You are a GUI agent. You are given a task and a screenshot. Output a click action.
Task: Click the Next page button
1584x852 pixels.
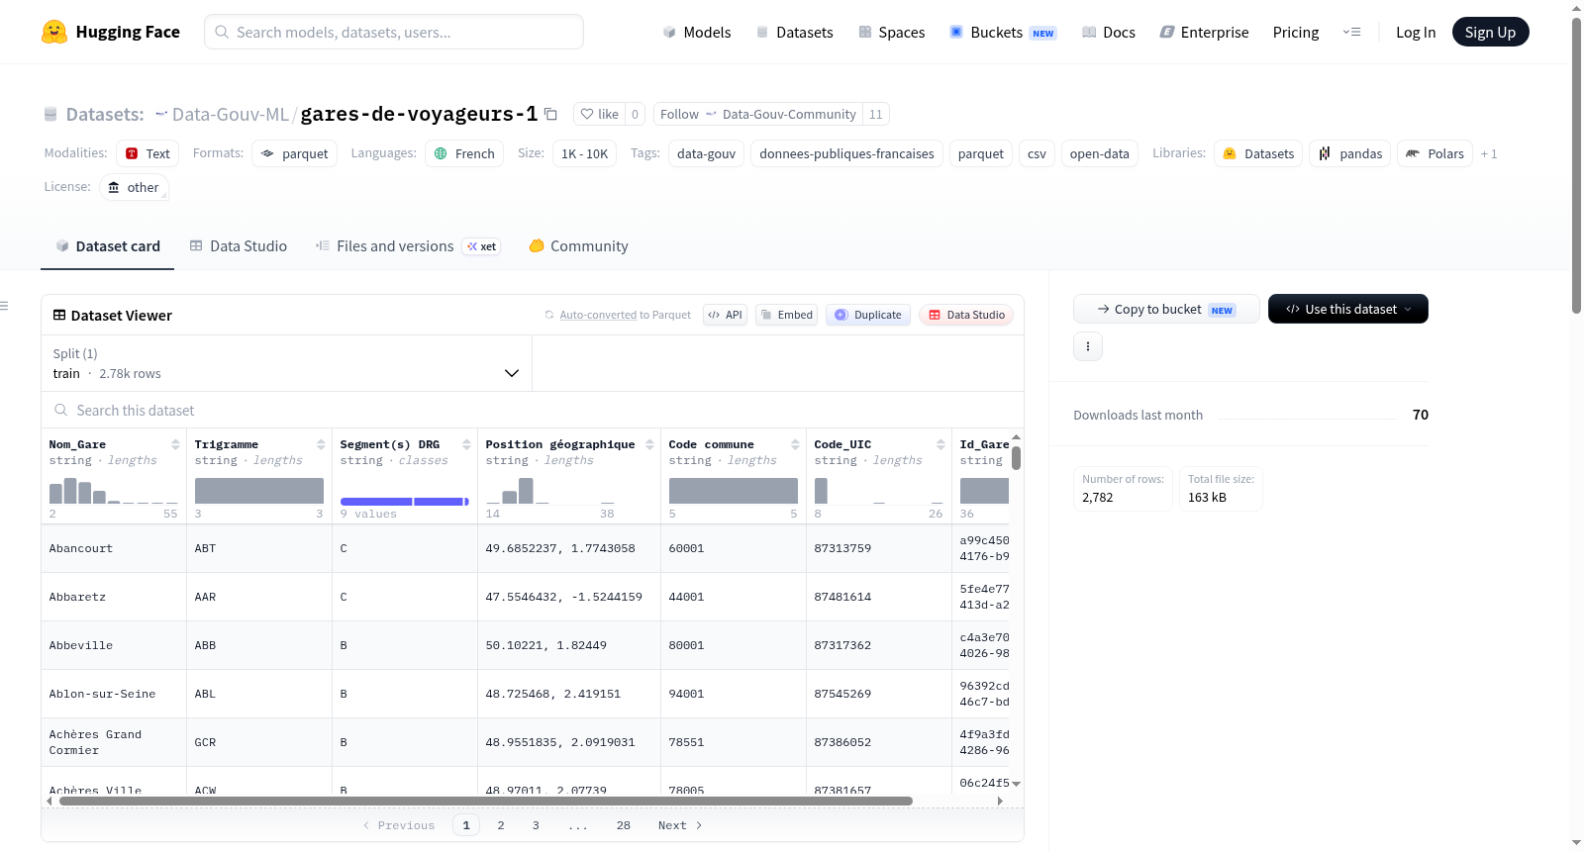pos(680,825)
